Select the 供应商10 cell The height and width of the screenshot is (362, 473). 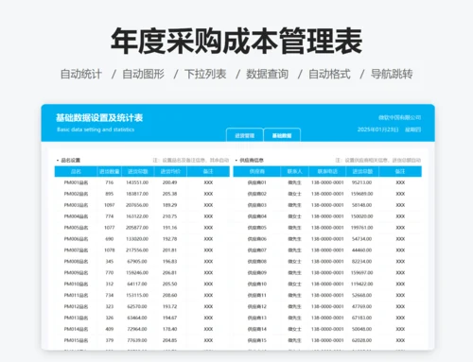click(257, 284)
